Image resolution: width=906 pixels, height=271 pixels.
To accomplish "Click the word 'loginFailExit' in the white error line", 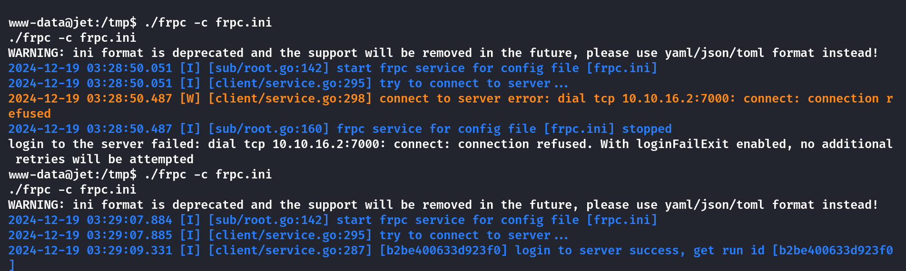I will [x=682, y=144].
